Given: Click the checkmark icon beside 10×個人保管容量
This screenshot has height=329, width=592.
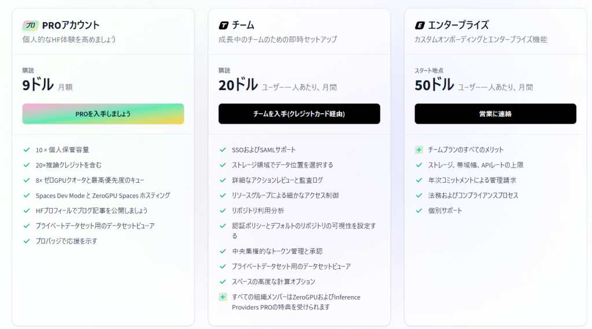Looking at the screenshot, I should [27, 150].
